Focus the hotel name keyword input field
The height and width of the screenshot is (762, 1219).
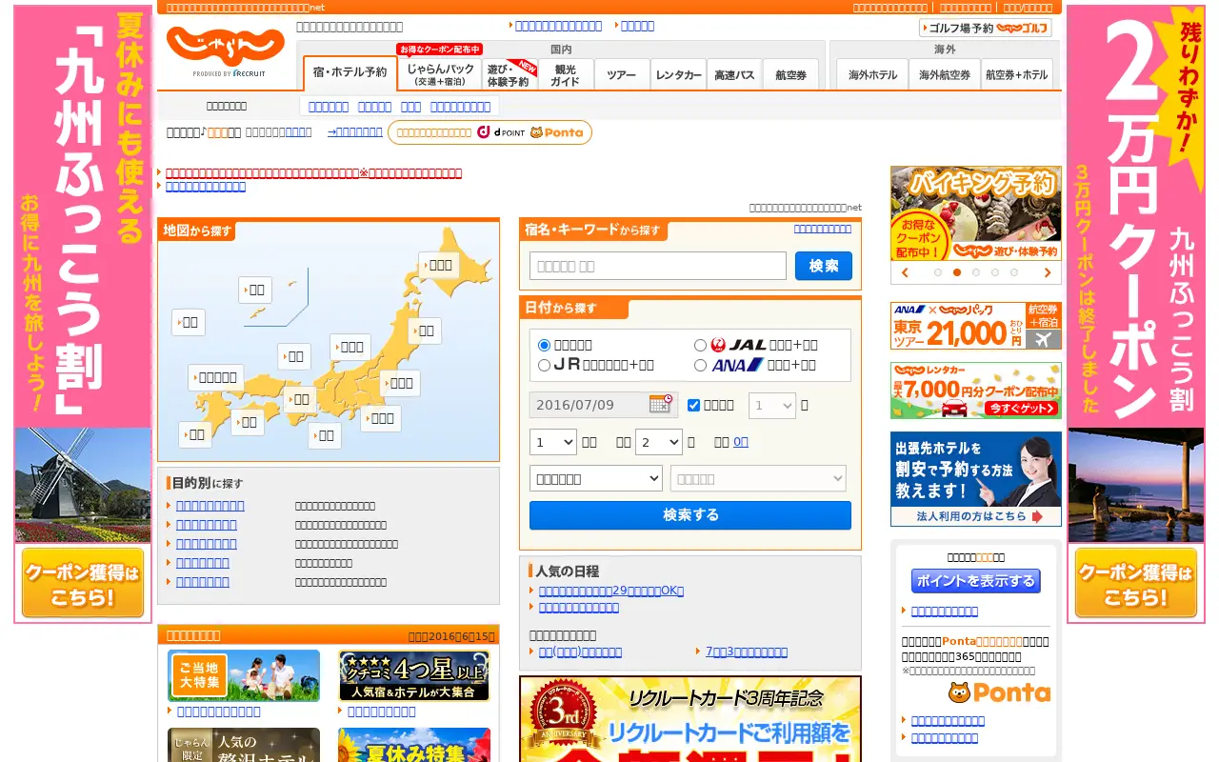click(x=658, y=266)
